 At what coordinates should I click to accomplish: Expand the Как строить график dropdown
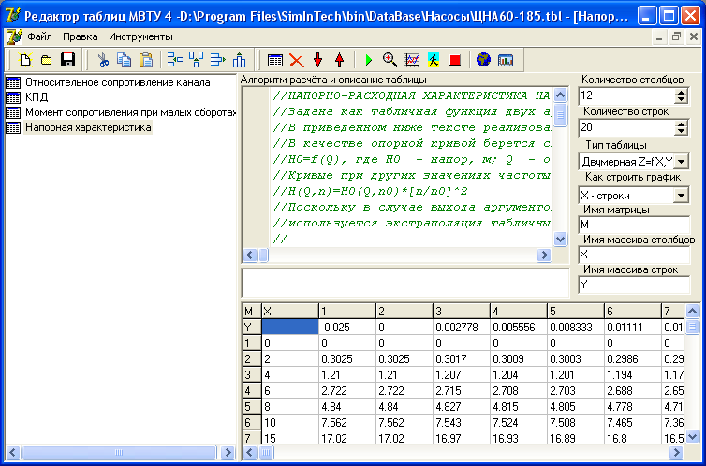pyautogui.click(x=681, y=195)
